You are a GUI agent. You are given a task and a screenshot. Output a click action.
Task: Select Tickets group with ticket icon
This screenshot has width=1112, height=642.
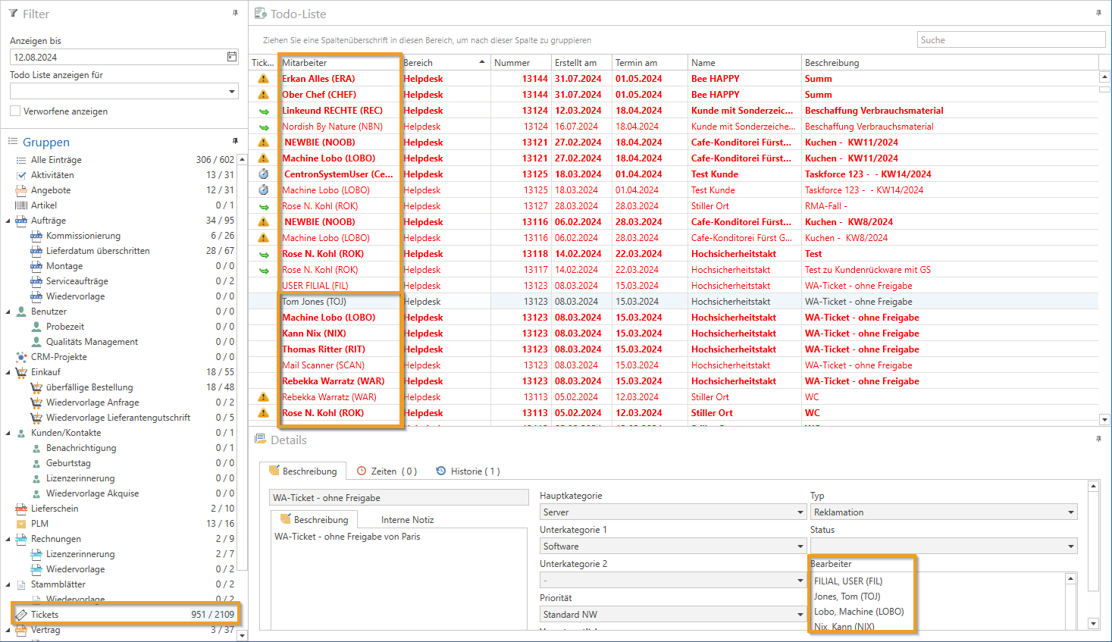[x=45, y=615]
